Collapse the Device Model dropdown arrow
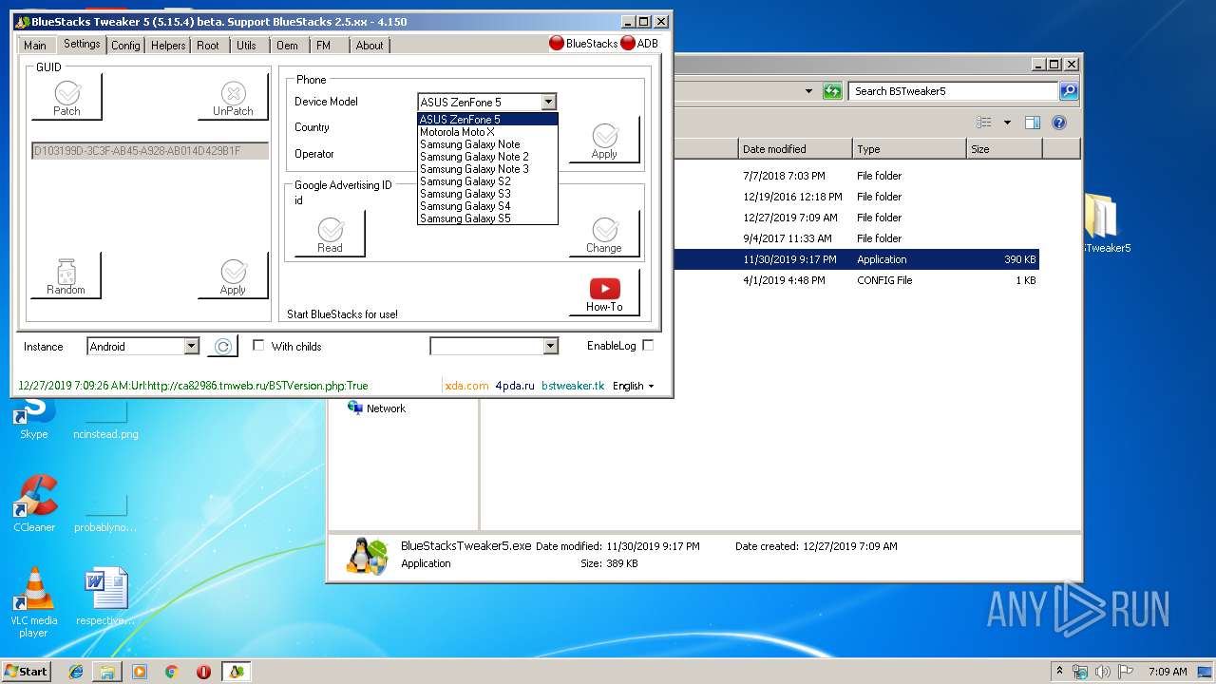Screen dimensions: 1216x684 pyautogui.click(x=548, y=102)
